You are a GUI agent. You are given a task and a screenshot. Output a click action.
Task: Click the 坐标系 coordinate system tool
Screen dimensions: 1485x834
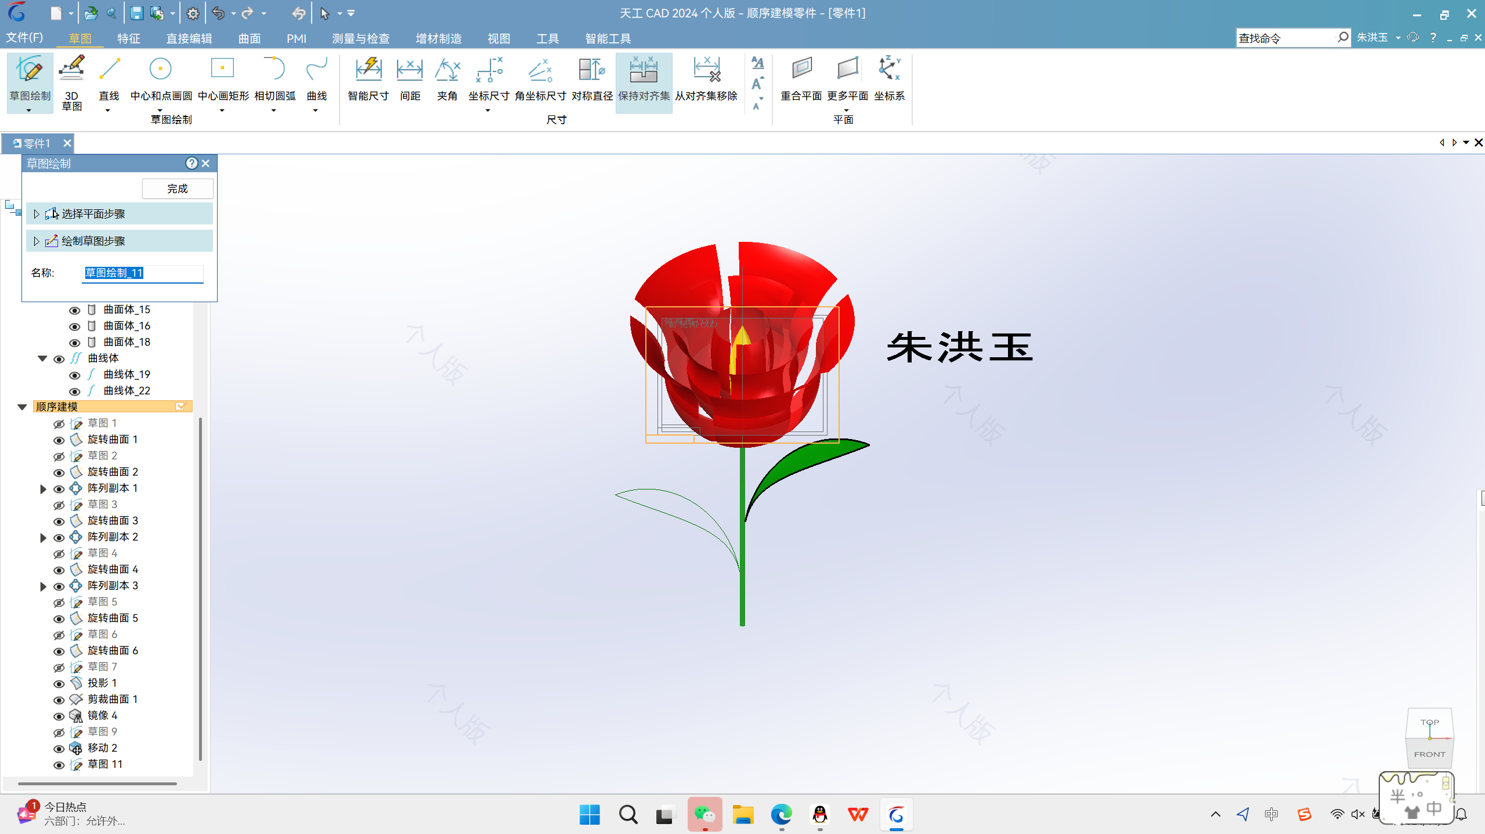point(889,78)
